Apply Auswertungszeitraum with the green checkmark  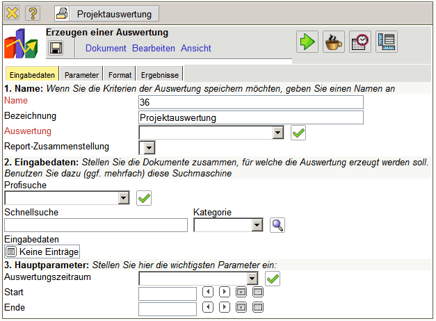273,279
